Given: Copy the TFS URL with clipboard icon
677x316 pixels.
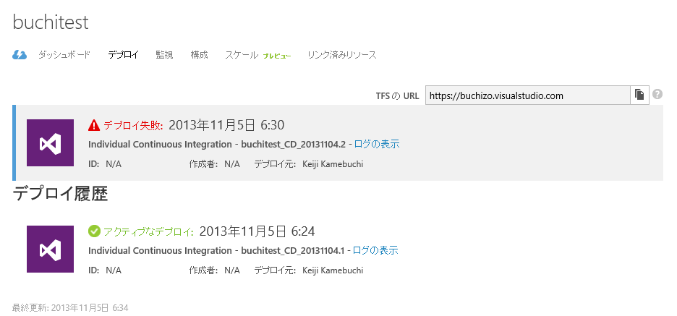Looking at the screenshot, I should pyautogui.click(x=639, y=95).
